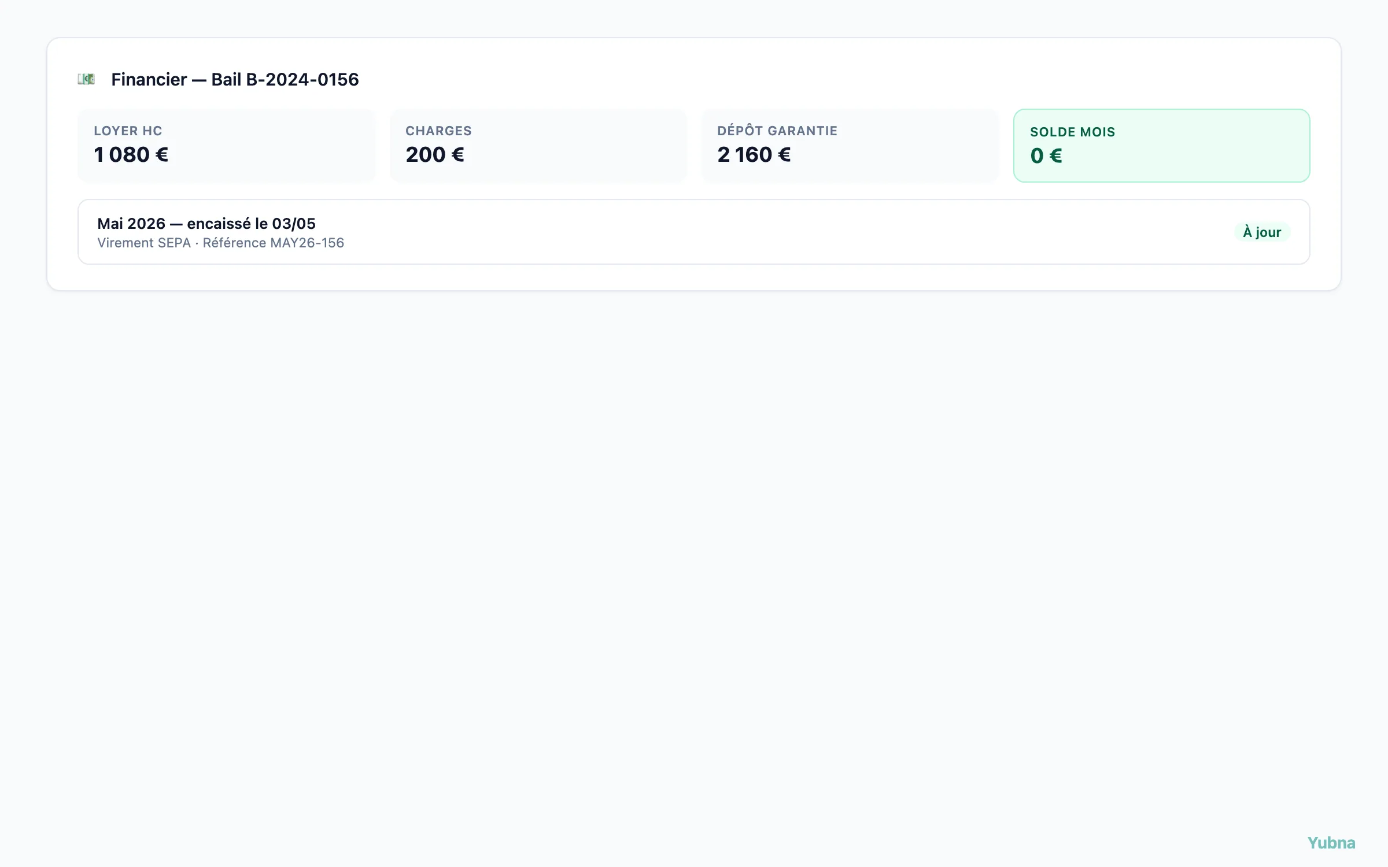1388x867 pixels.
Task: Click the À jour status badge
Action: pos(1262,232)
